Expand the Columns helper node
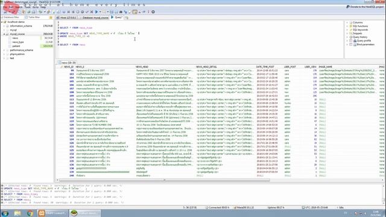The image size is (386, 217). (347, 22)
